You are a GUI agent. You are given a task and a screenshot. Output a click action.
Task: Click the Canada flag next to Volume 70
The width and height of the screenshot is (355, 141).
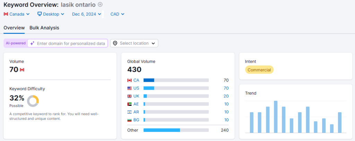click(x=22, y=70)
